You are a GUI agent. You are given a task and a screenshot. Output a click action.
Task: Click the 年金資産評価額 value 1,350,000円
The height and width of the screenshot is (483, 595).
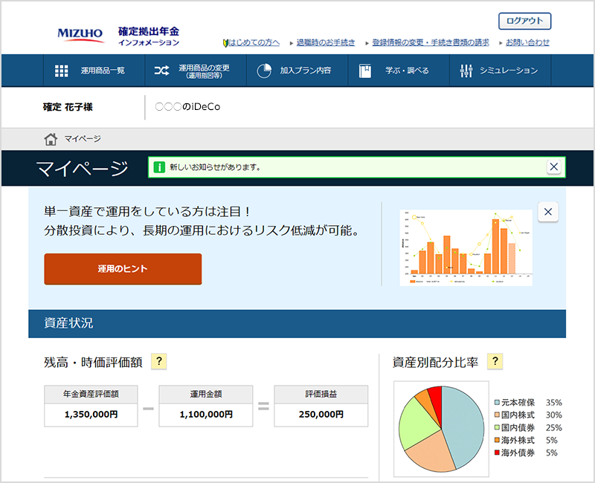pyautogui.click(x=91, y=415)
